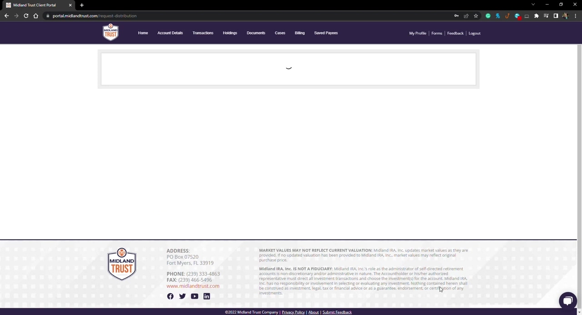
Task: Open the Privacy Policy link
Action: point(293,312)
